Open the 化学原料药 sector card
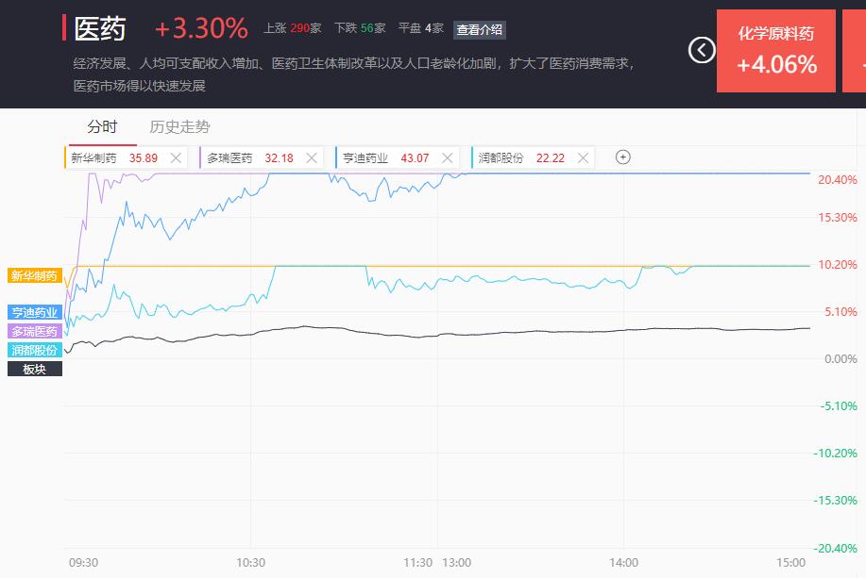Image resolution: width=866 pixels, height=578 pixels. (x=776, y=51)
